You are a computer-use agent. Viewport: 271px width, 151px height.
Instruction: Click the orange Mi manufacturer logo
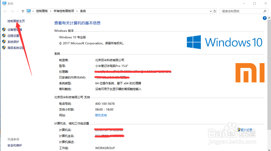tap(250, 73)
